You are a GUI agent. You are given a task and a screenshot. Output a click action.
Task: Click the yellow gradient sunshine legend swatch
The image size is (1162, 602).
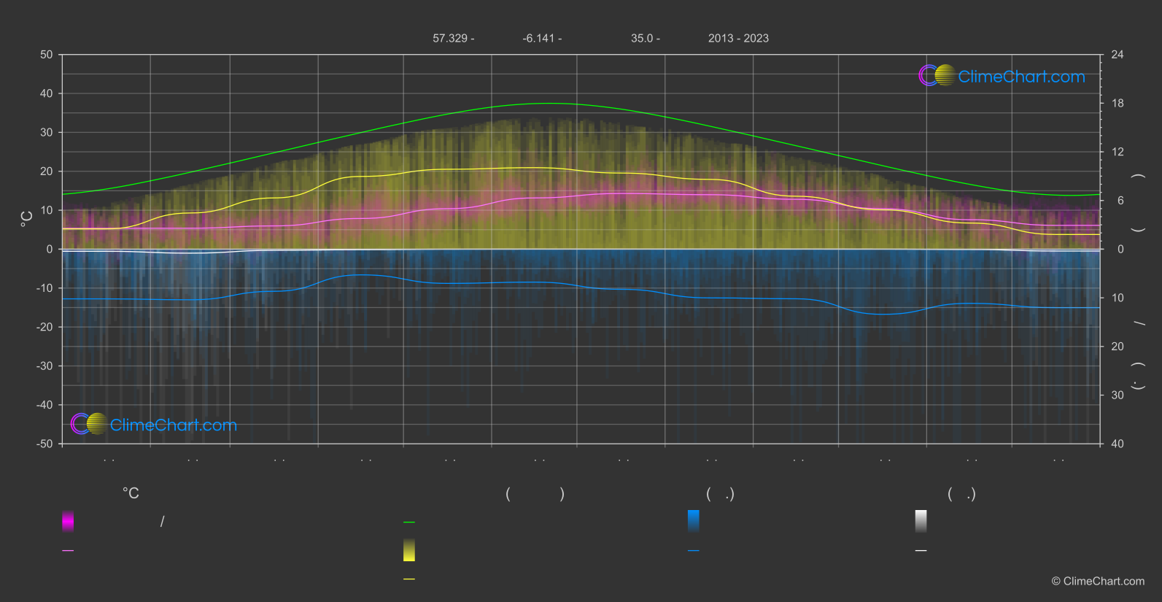pyautogui.click(x=409, y=550)
